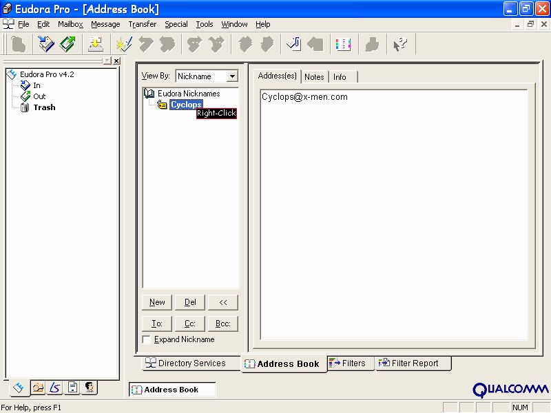Select the File Browser tab icon
The image size is (551, 413).
coord(38,388)
